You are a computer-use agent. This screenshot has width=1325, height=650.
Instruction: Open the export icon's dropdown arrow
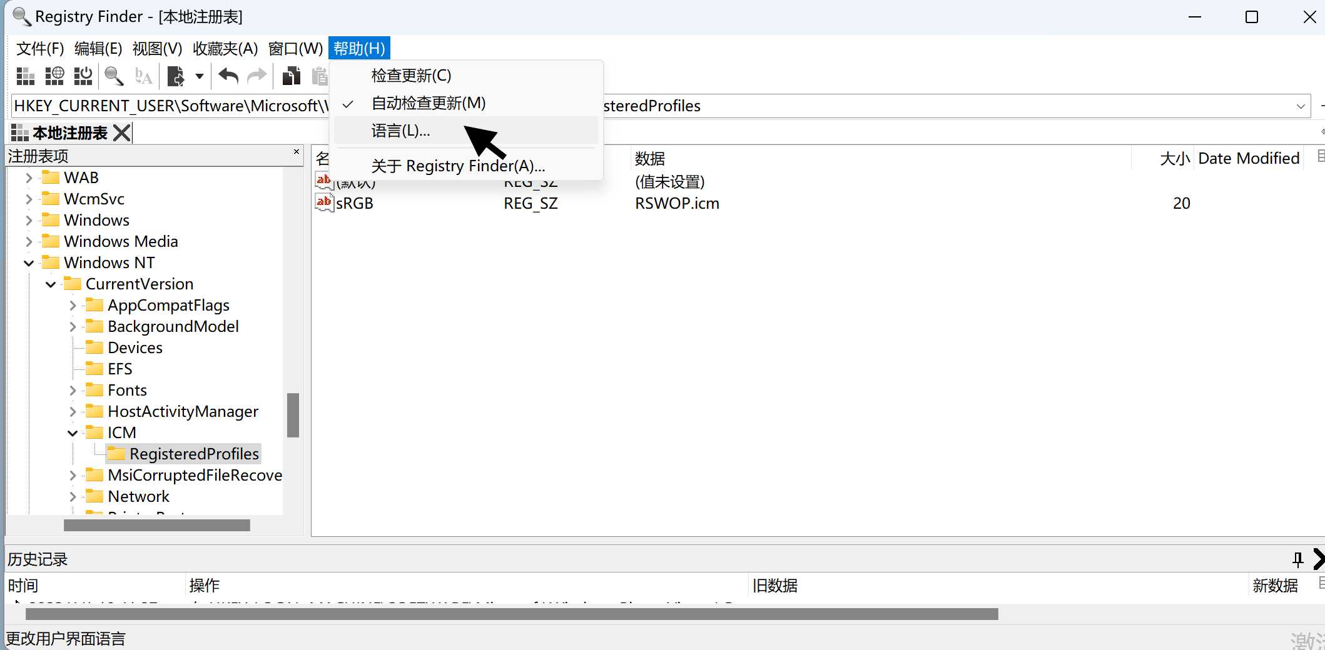click(199, 76)
